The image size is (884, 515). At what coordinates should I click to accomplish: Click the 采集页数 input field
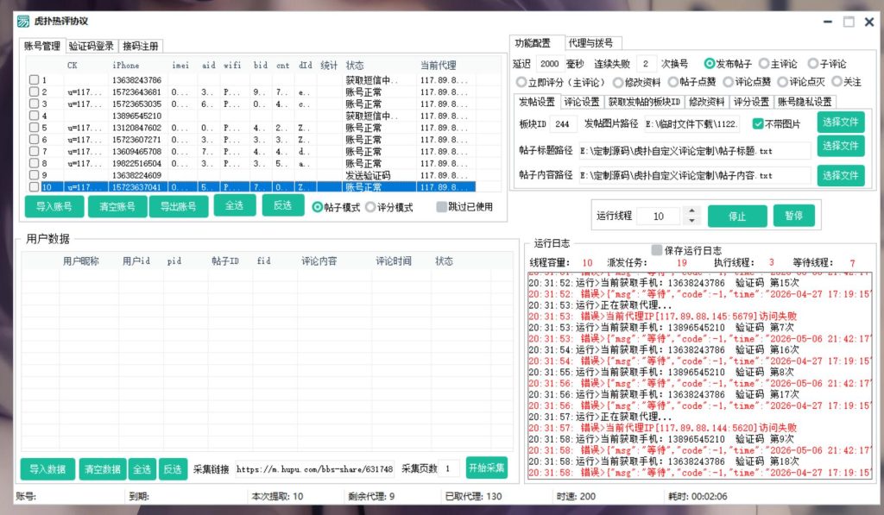(449, 468)
